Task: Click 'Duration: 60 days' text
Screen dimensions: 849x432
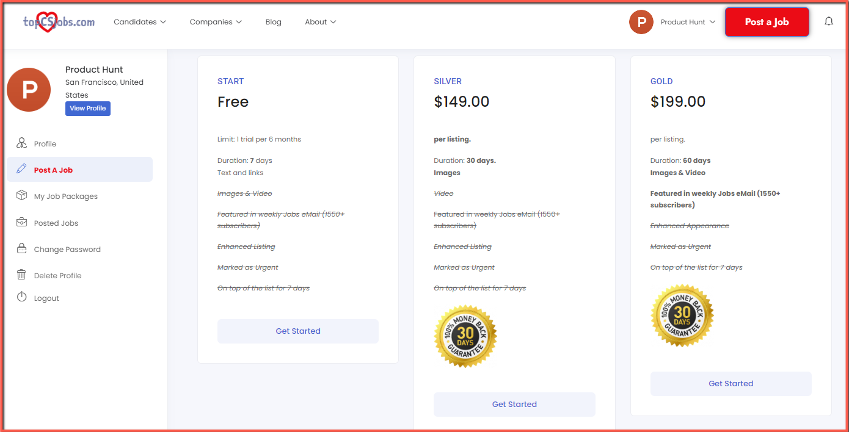Action: coord(680,160)
